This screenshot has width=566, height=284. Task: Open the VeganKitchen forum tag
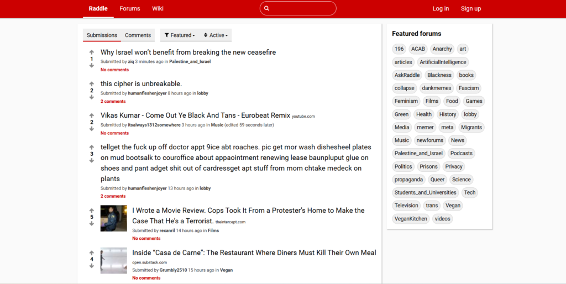tap(411, 219)
